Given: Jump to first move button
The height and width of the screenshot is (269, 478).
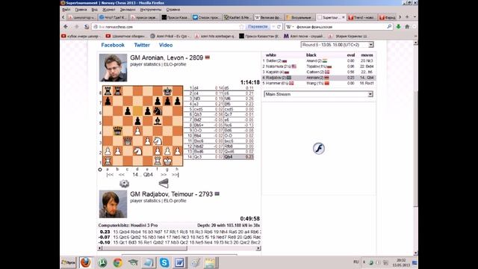Looking at the screenshot, I should pyautogui.click(x=110, y=175).
